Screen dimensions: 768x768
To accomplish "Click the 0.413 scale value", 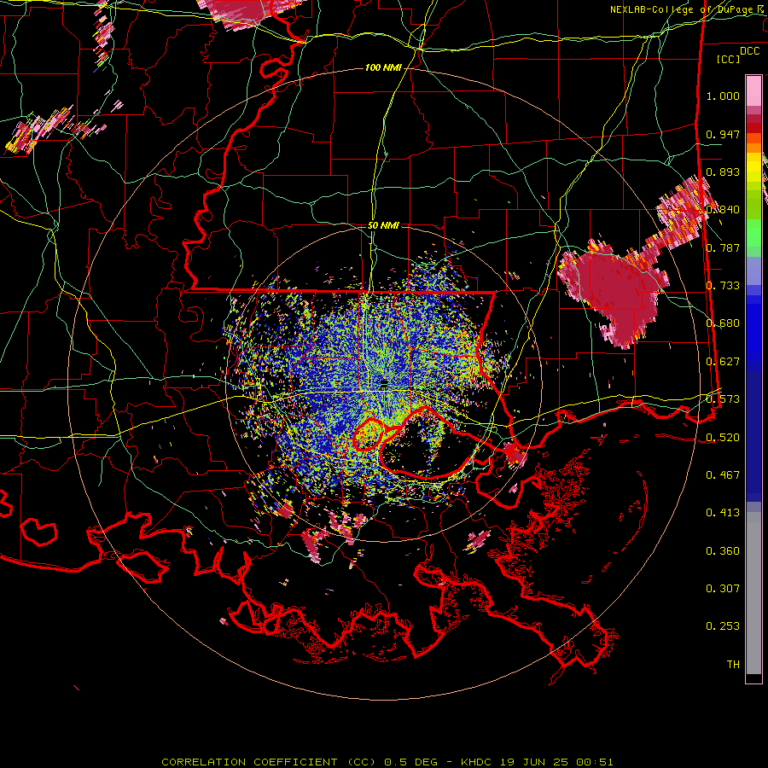I will [723, 513].
